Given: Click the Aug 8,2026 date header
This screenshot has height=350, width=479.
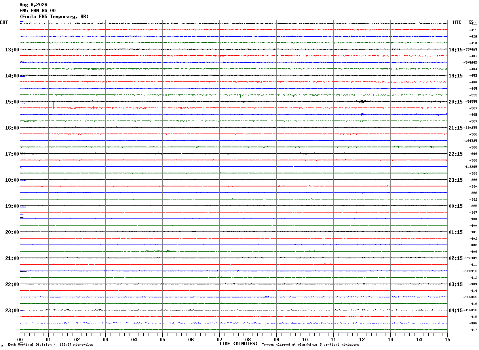Looking at the screenshot, I should [33, 5].
